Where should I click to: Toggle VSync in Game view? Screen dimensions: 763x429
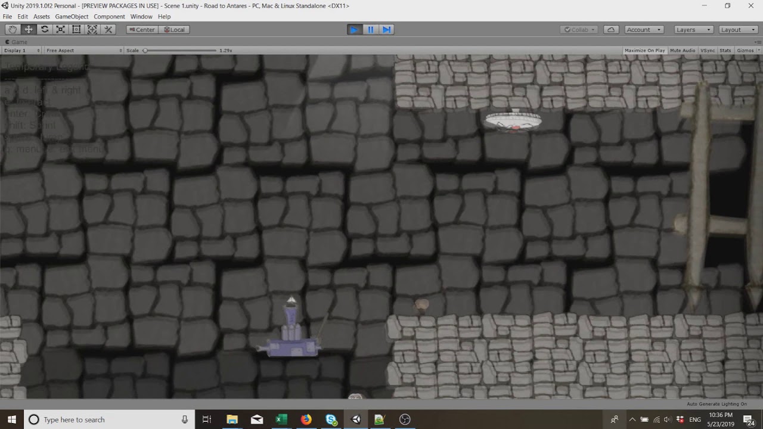pyautogui.click(x=708, y=50)
